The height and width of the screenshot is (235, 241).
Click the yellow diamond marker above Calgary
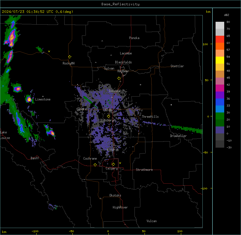(x=113, y=164)
